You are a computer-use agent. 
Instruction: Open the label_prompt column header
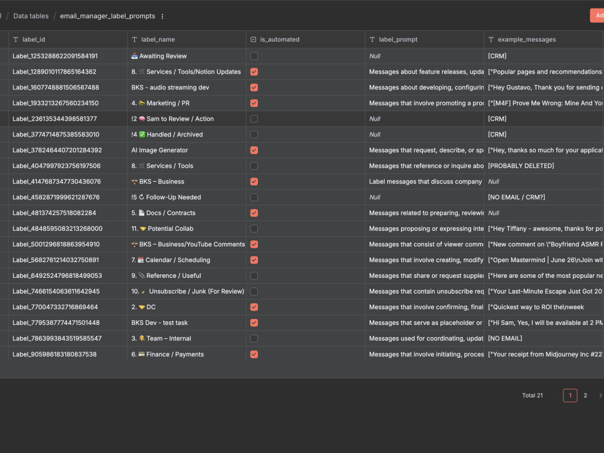424,39
